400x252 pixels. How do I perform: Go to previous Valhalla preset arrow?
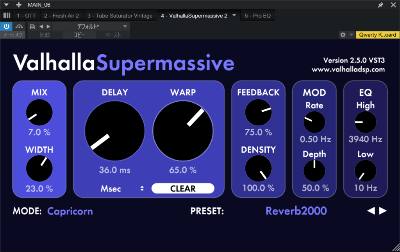coord(371,211)
